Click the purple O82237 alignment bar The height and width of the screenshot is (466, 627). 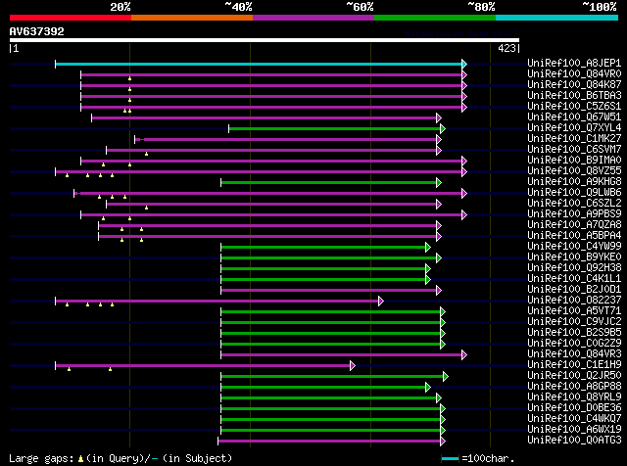point(217,302)
